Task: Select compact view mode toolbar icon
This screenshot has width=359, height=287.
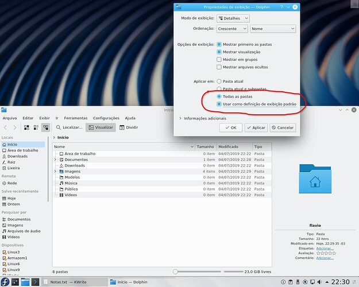Action: pyautogui.click(x=36, y=127)
